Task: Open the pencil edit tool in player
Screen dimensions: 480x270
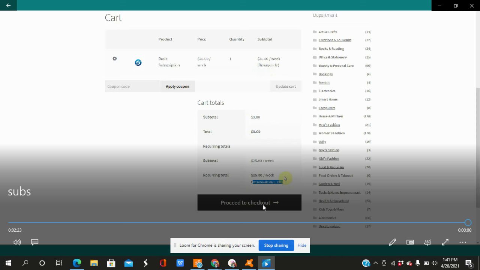Action: click(392, 242)
